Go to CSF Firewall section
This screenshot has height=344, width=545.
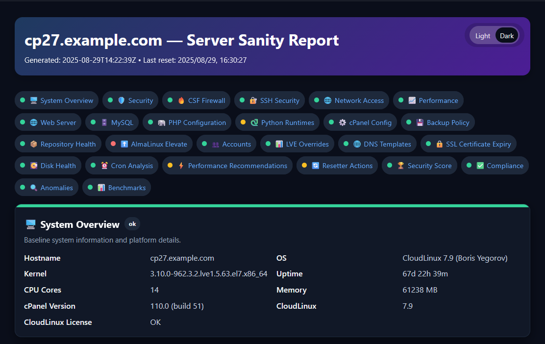click(197, 100)
